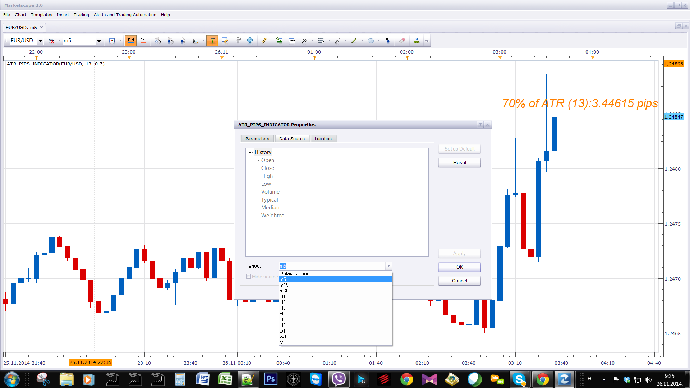Open the Help menu
690x388 pixels.
point(165,15)
